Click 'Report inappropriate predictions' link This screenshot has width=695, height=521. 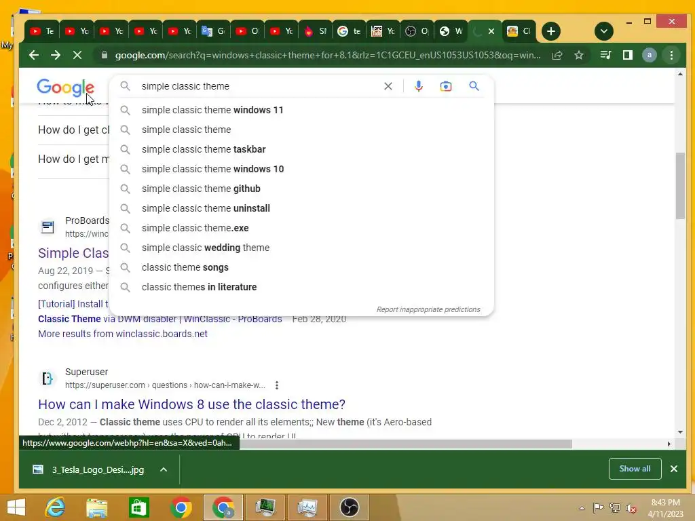pyautogui.click(x=428, y=309)
